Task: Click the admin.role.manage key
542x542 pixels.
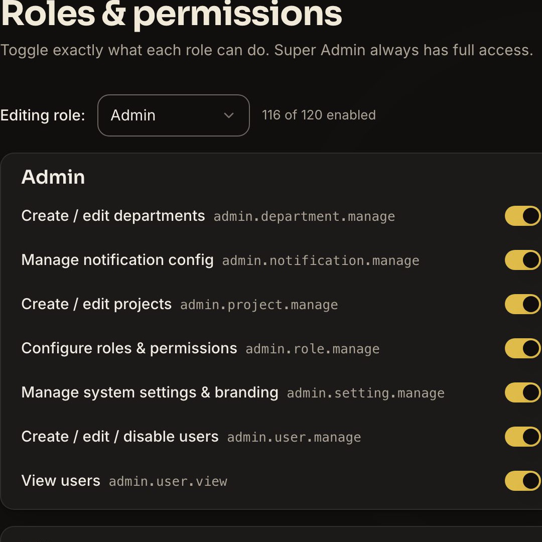Action: coord(313,349)
